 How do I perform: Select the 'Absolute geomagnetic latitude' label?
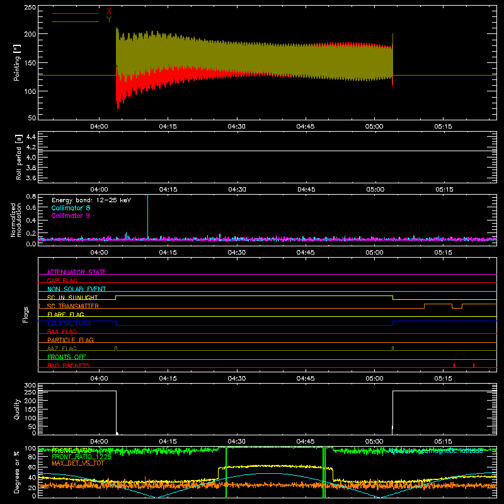coord(435,451)
